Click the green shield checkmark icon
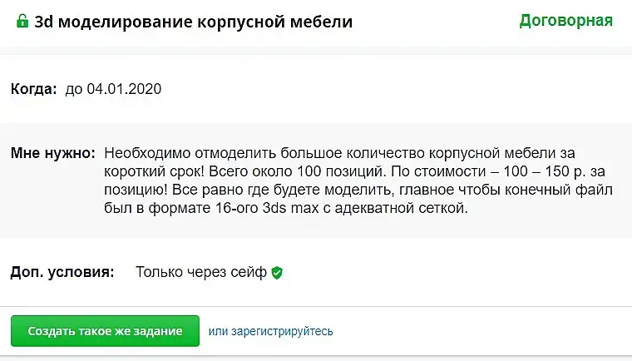This screenshot has height=361, width=632. click(277, 272)
